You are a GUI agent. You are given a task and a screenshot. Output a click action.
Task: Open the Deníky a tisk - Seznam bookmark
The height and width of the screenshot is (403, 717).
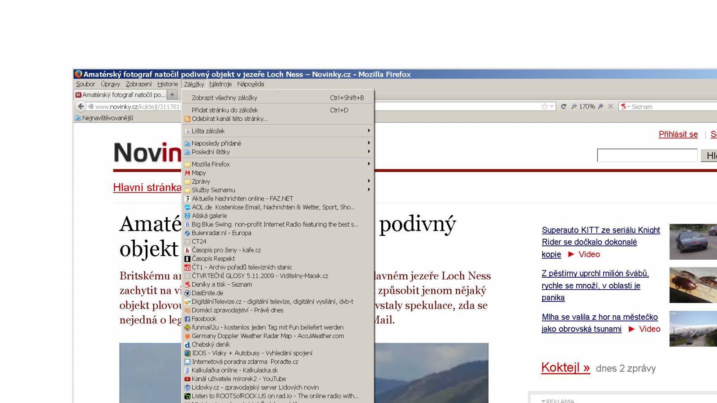pos(278,284)
